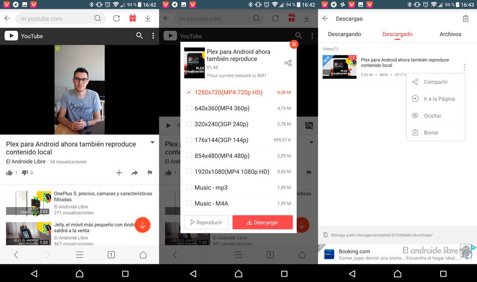The width and height of the screenshot is (477, 282).
Task: Select Borrar in the context menu
Action: pyautogui.click(x=436, y=133)
